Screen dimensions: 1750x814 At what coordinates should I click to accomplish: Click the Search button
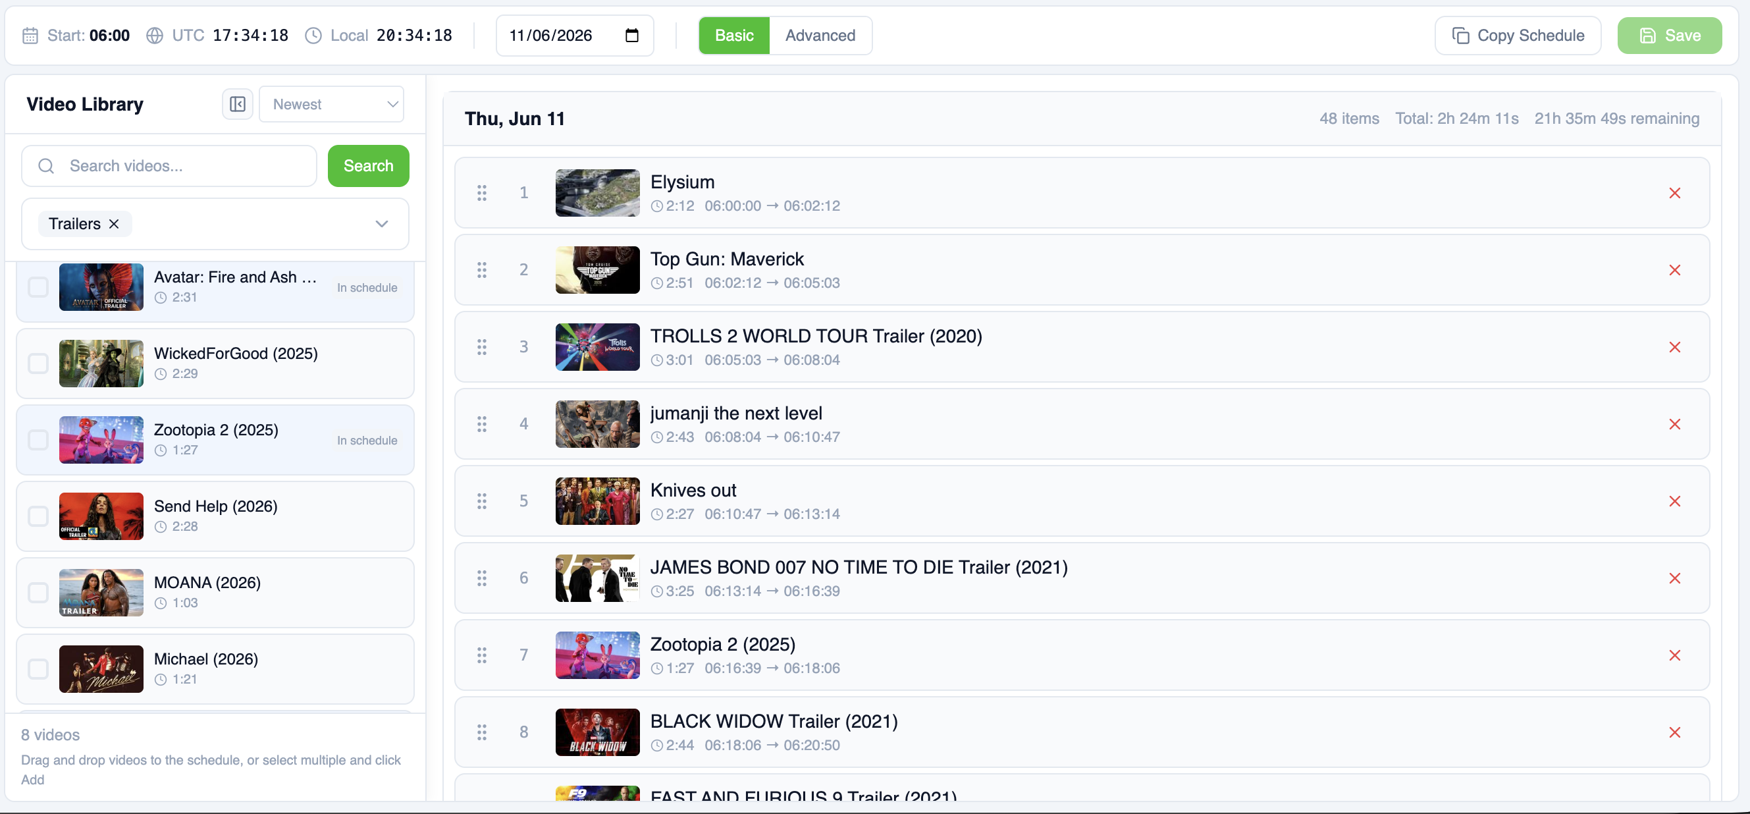point(368,166)
